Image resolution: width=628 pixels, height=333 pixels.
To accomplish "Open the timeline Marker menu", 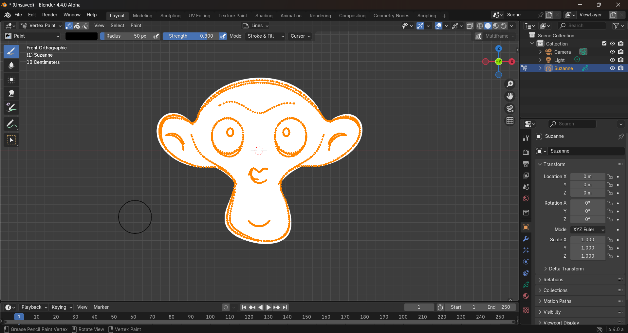I will (101, 307).
